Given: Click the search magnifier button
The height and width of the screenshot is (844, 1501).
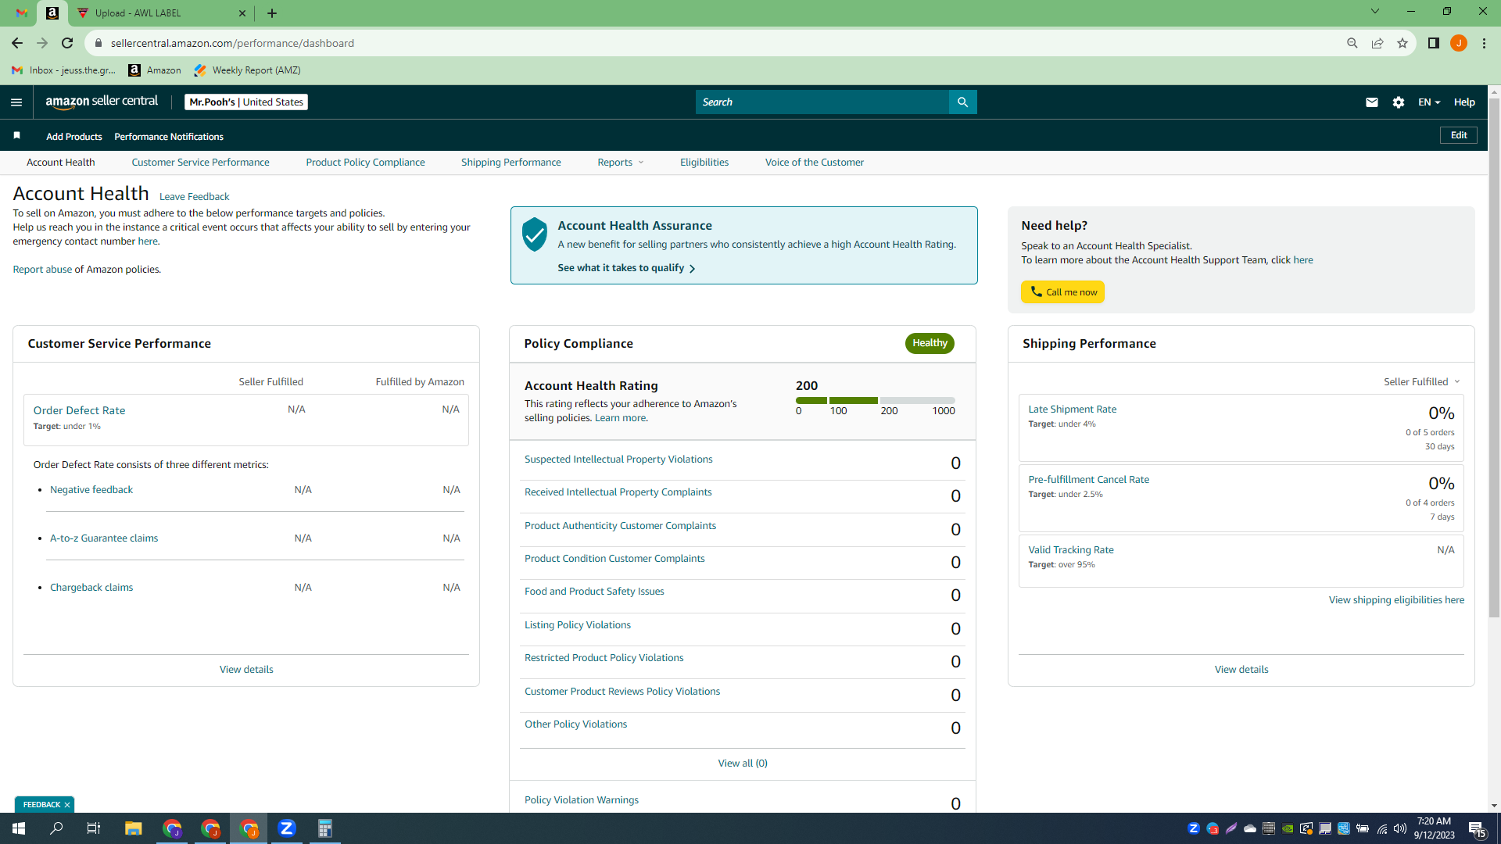Looking at the screenshot, I should pyautogui.click(x=962, y=102).
